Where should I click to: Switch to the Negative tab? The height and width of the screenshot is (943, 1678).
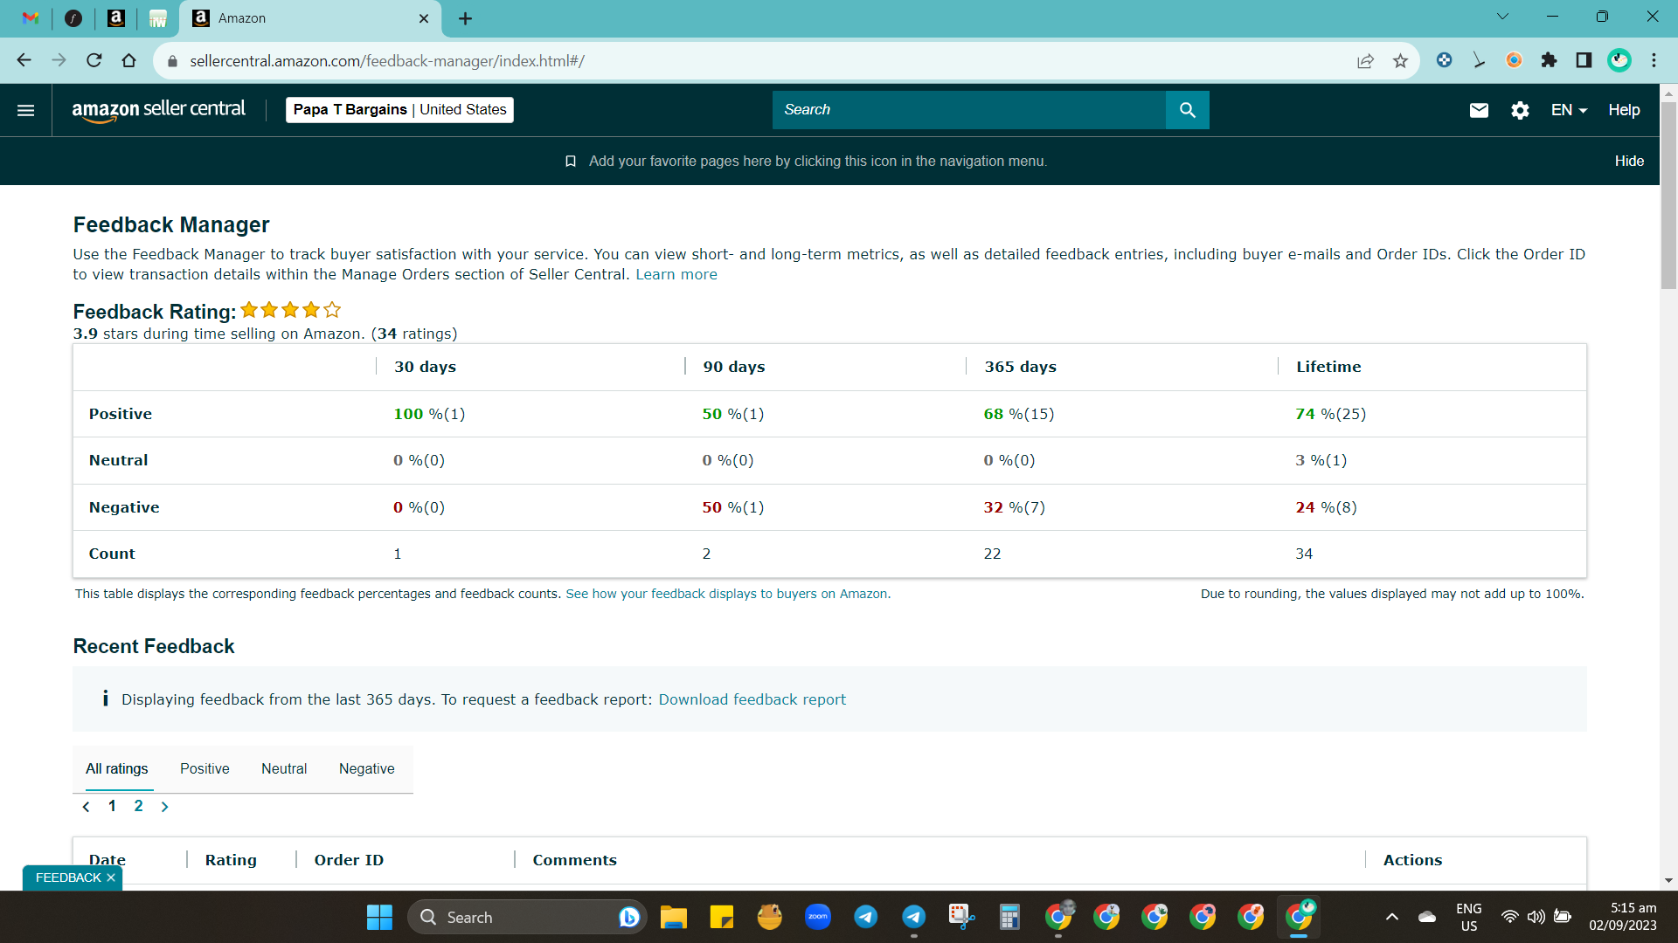[366, 768]
